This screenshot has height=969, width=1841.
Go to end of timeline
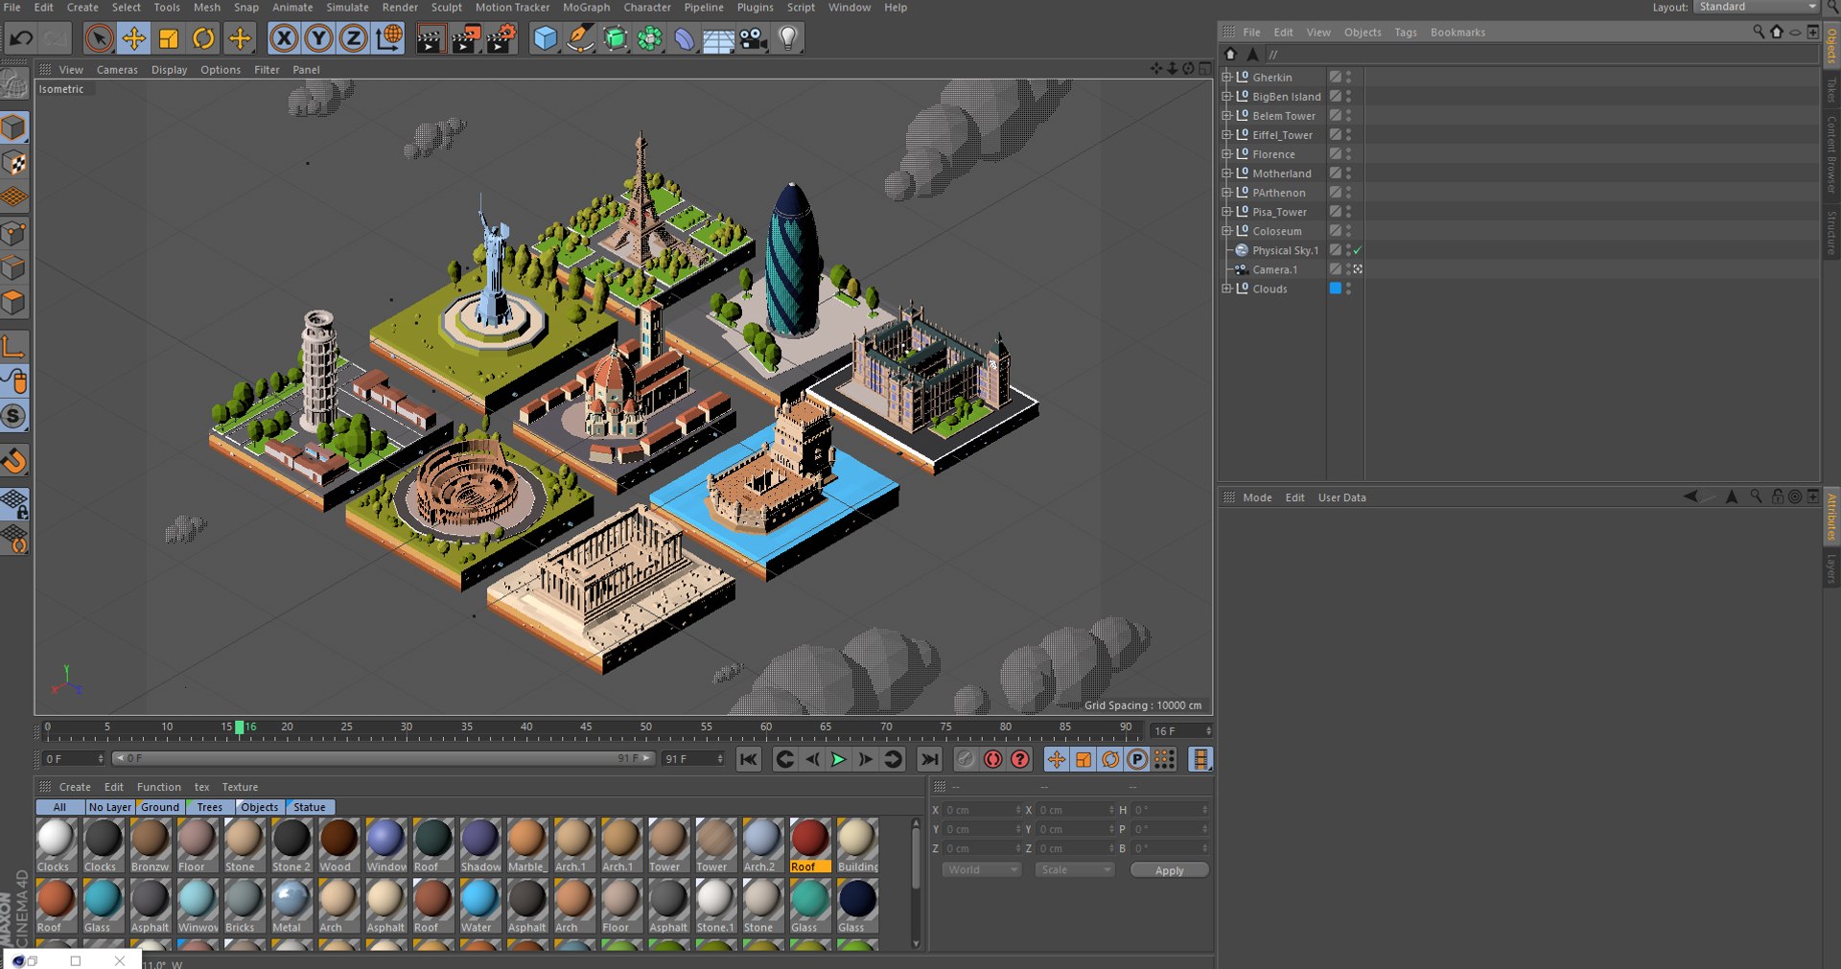click(x=929, y=759)
